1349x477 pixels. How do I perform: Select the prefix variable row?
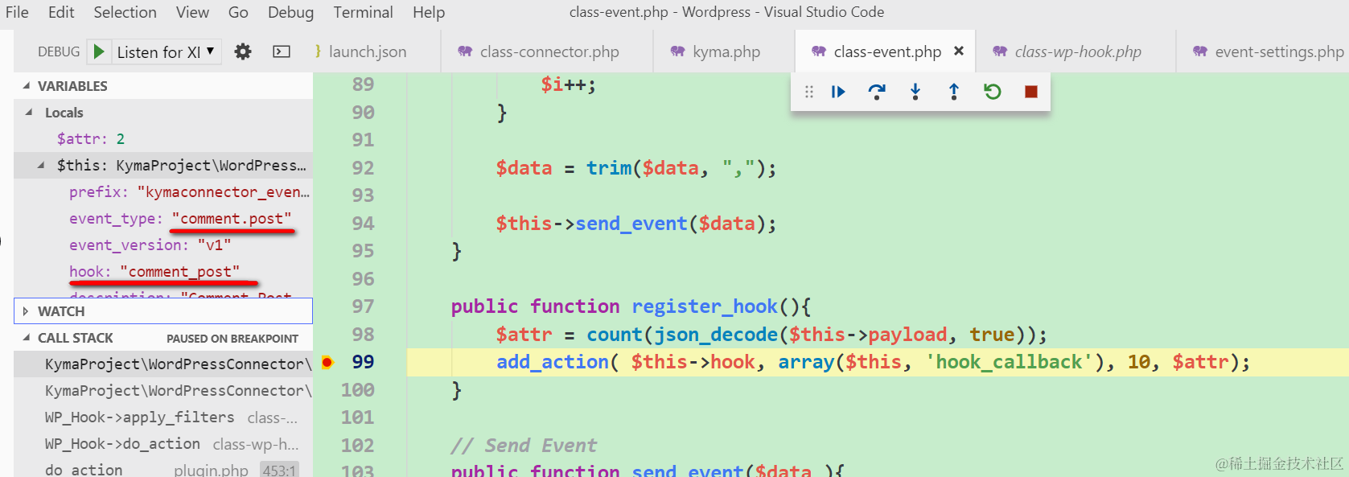click(163, 191)
